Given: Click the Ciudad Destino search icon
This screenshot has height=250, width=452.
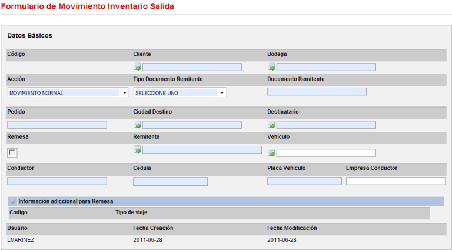Looking at the screenshot, I should [x=137, y=125].
